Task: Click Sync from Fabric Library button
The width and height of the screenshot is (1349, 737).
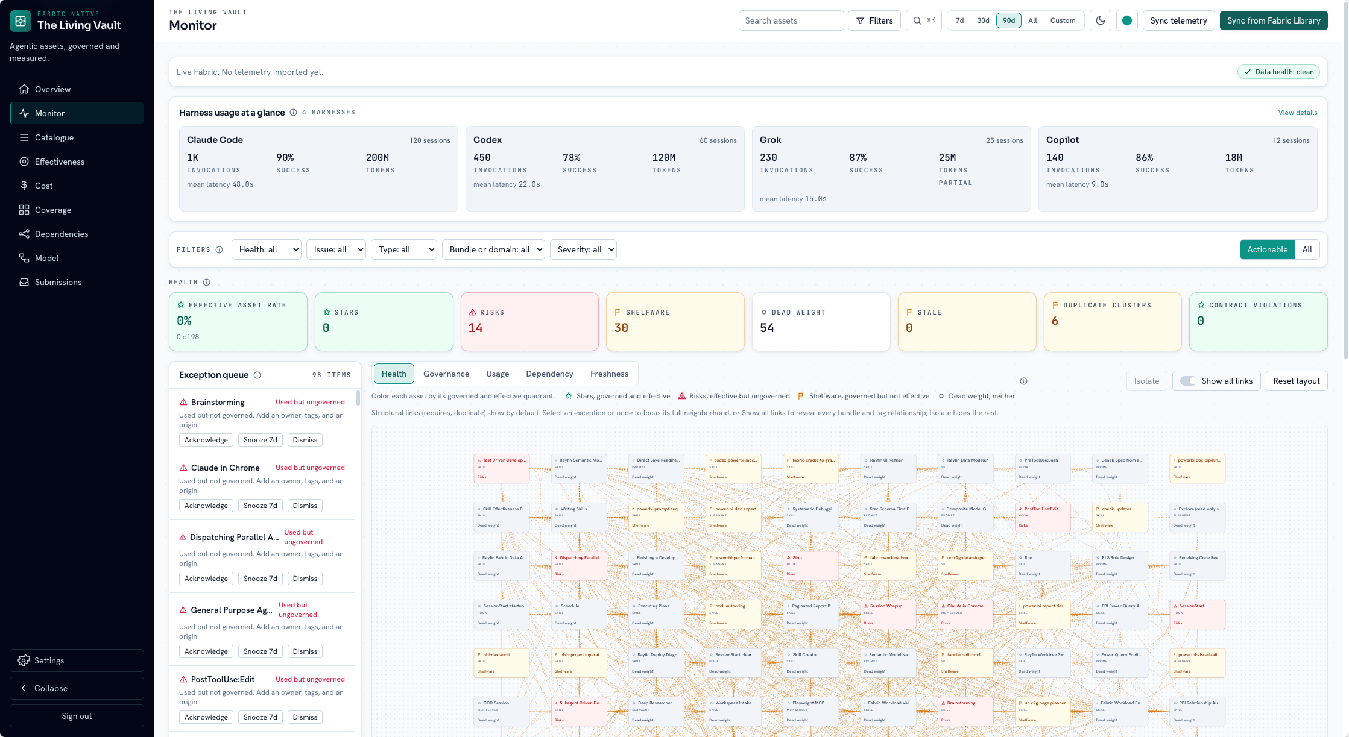Action: pyautogui.click(x=1274, y=20)
